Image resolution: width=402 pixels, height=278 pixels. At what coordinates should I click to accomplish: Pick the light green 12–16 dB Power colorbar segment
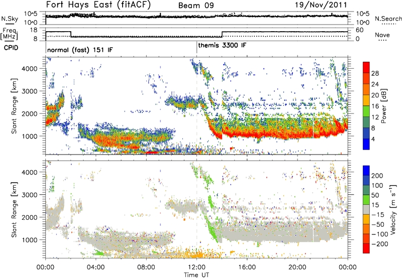click(x=366, y=111)
